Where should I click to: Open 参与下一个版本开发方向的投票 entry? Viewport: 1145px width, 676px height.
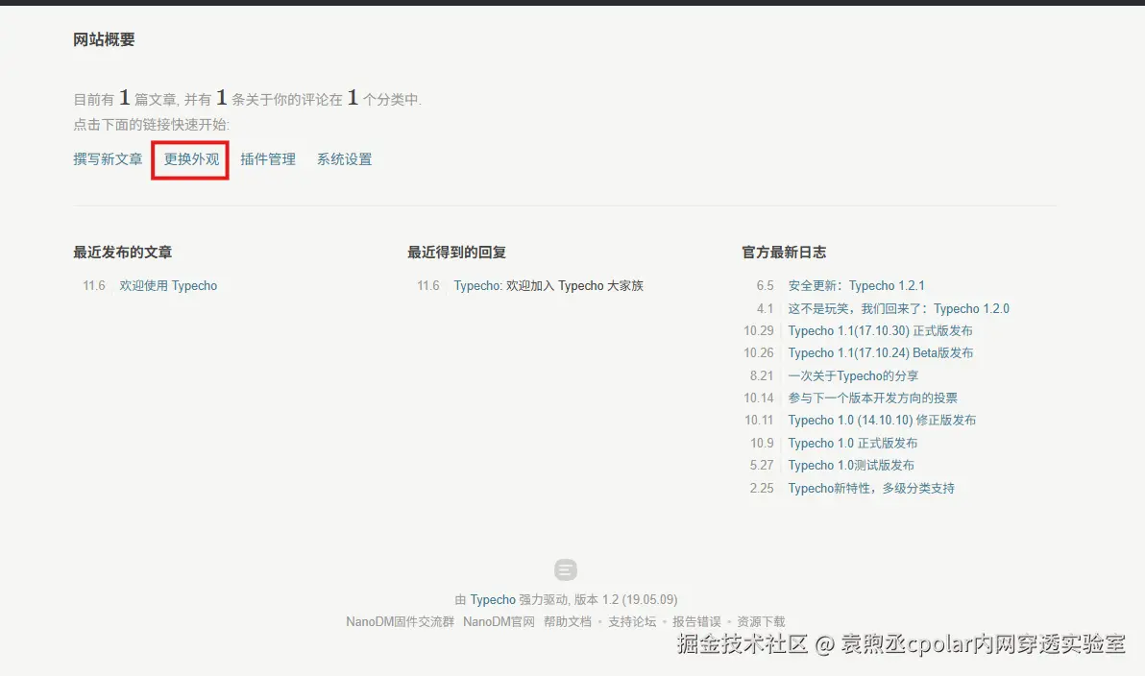click(x=872, y=398)
